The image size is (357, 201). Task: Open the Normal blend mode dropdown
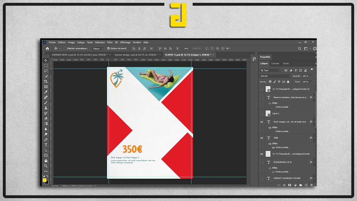pos(275,76)
